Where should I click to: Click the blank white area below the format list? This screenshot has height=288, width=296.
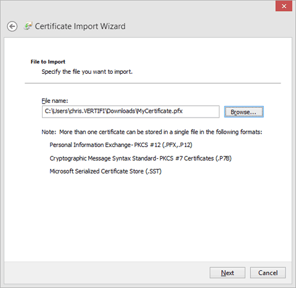[148, 217]
